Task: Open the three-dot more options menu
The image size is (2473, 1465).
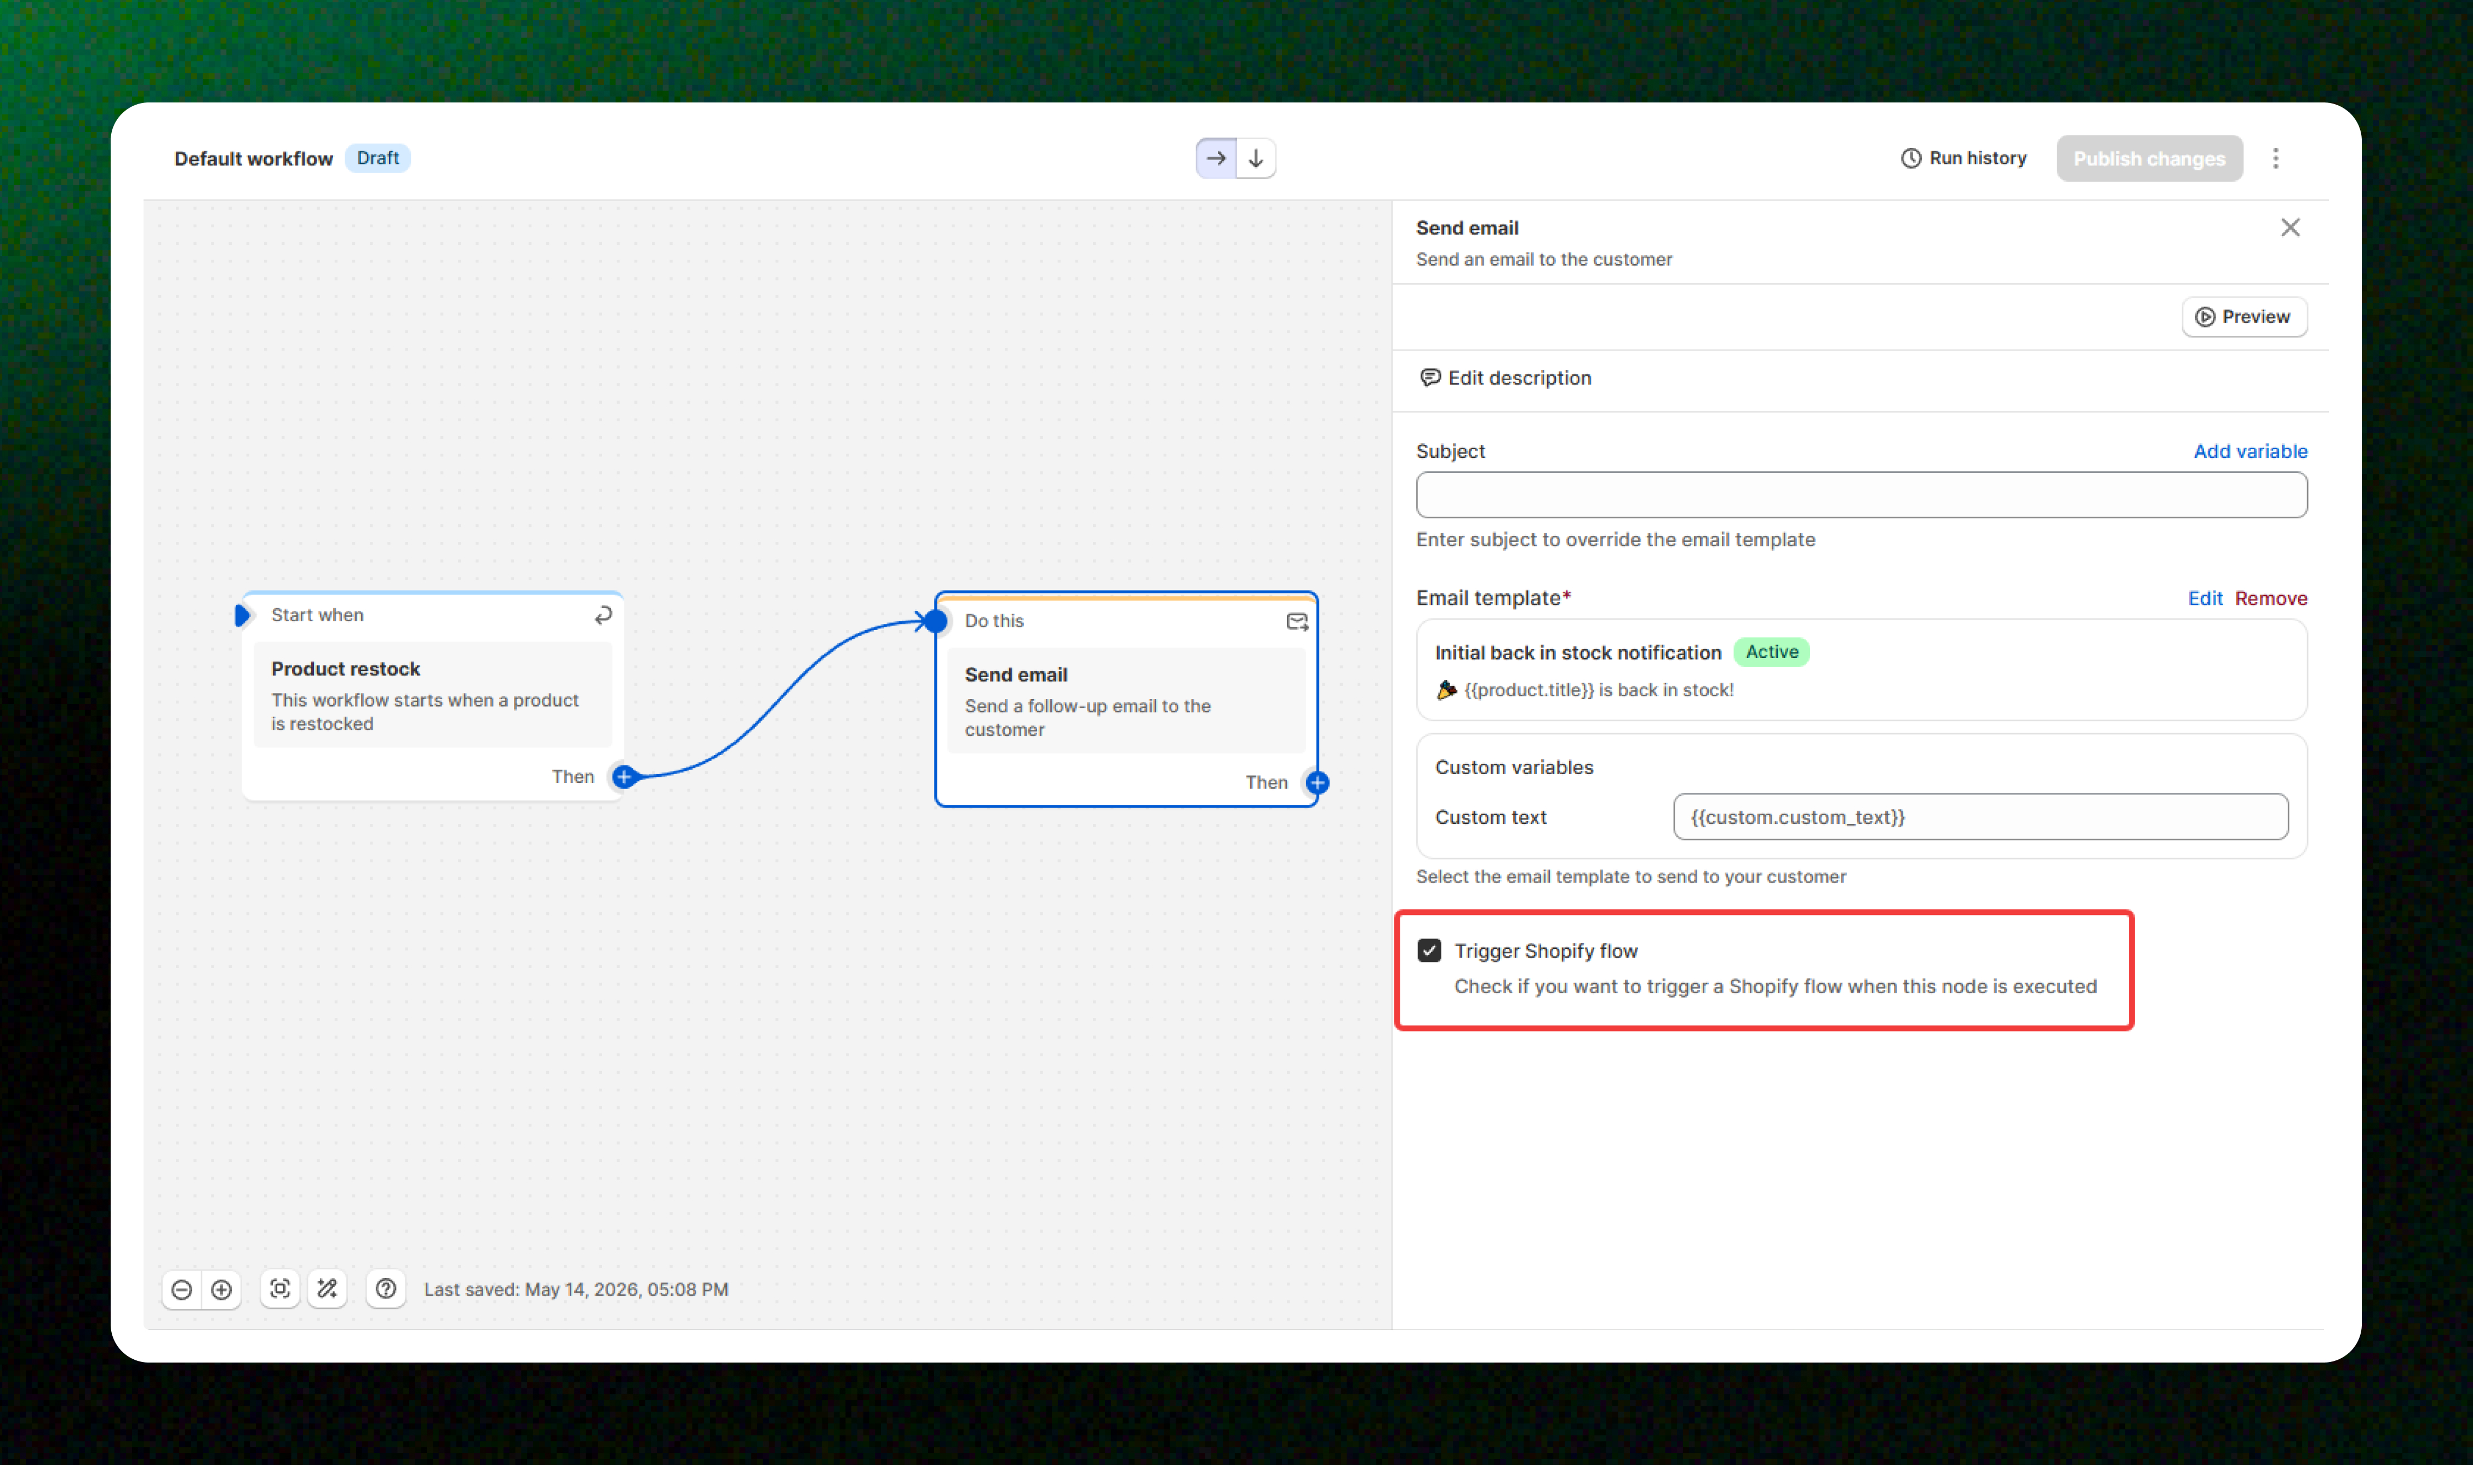Action: [x=2276, y=159]
